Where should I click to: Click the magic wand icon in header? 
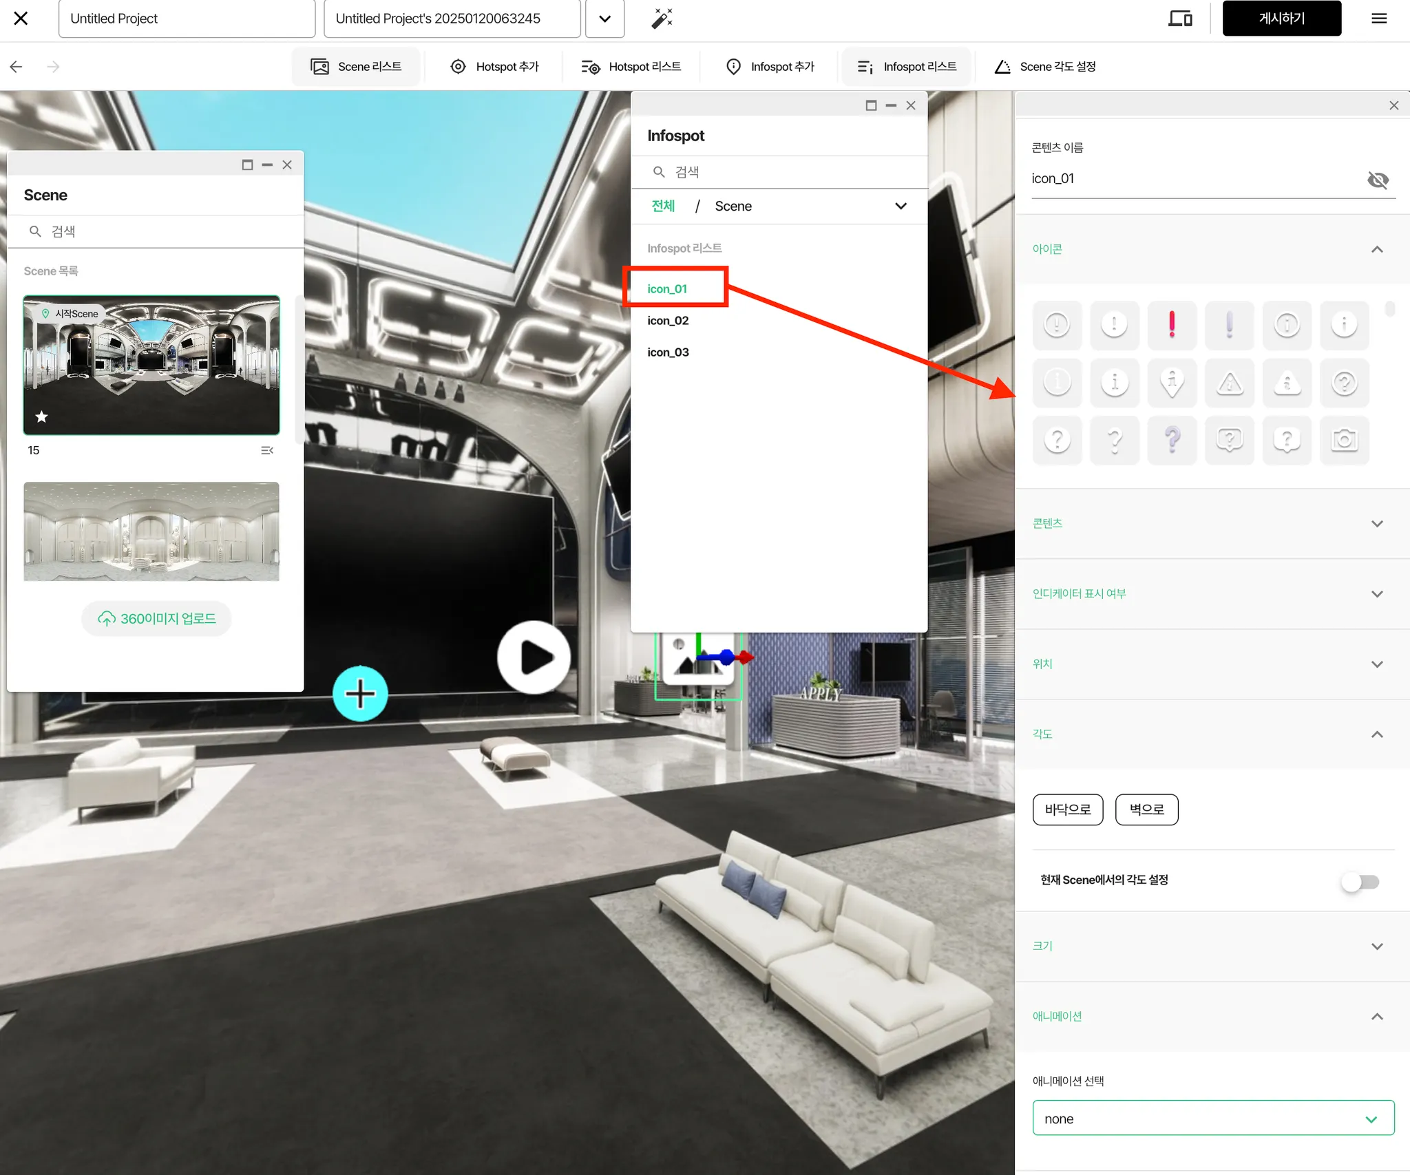[x=662, y=19]
